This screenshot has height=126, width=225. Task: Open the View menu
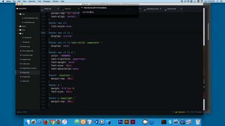[x=24, y=1]
